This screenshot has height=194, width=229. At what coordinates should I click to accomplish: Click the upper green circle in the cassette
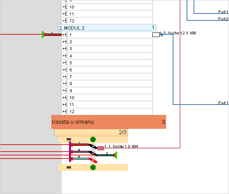tap(93, 139)
